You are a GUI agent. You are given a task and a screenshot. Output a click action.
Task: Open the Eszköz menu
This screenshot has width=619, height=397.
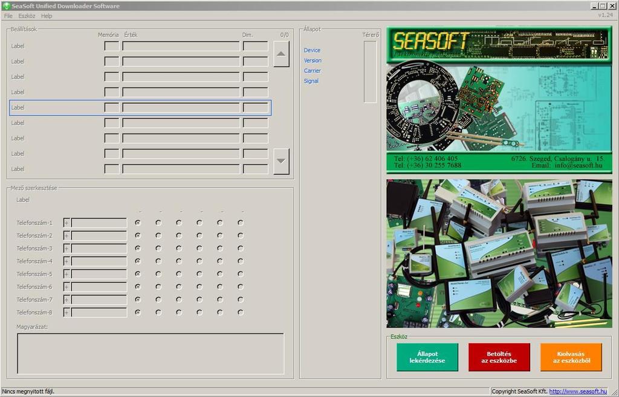(27, 16)
